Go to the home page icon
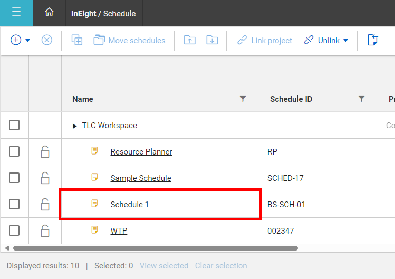The height and width of the screenshot is (279, 395). (49, 12)
